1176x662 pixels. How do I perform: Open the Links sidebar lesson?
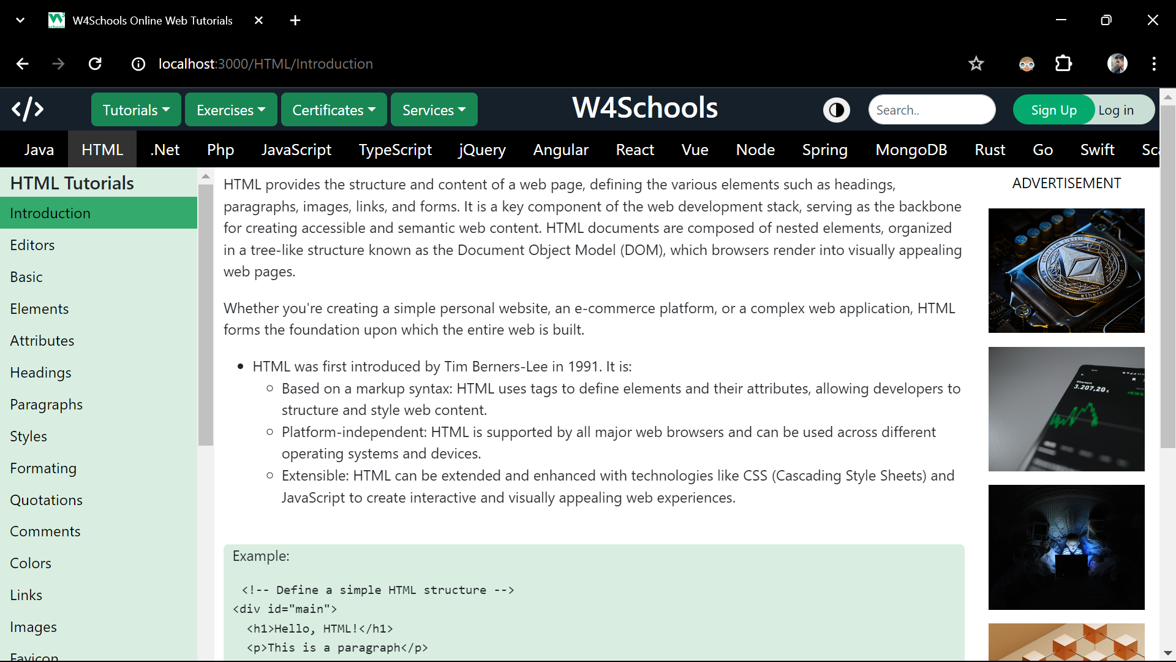[99, 595]
